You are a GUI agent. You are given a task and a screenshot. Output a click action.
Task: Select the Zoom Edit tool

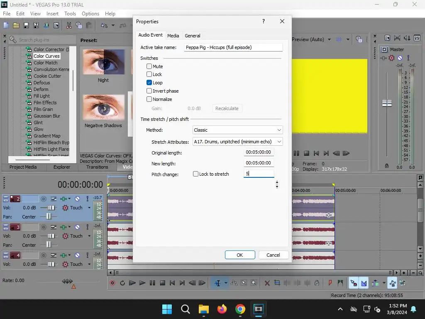254,283
